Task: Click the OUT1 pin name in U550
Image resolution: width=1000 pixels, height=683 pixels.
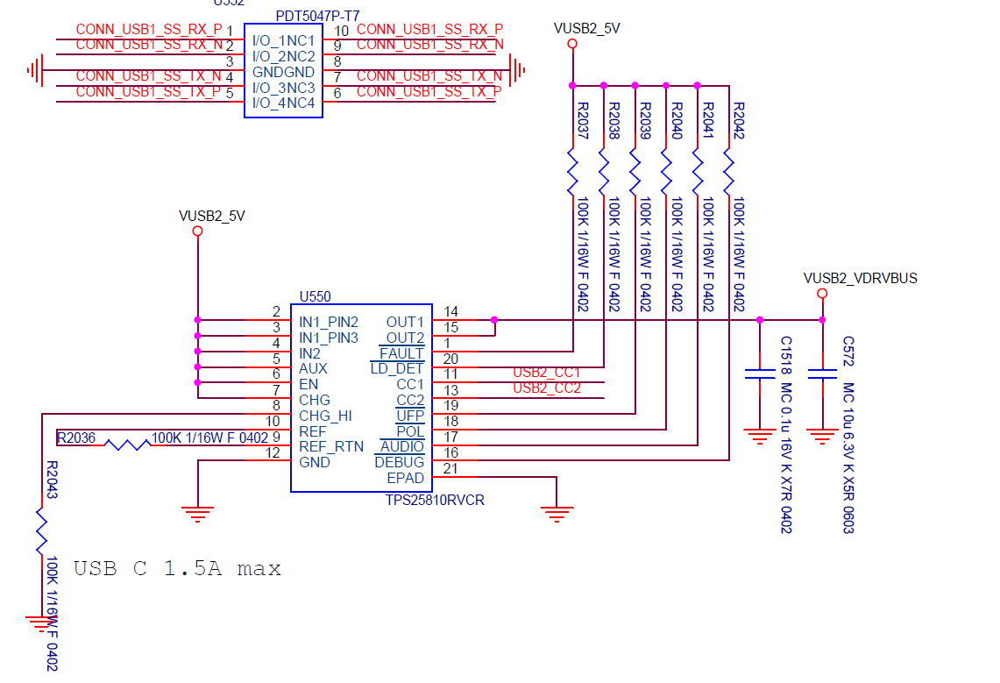Action: pos(405,322)
